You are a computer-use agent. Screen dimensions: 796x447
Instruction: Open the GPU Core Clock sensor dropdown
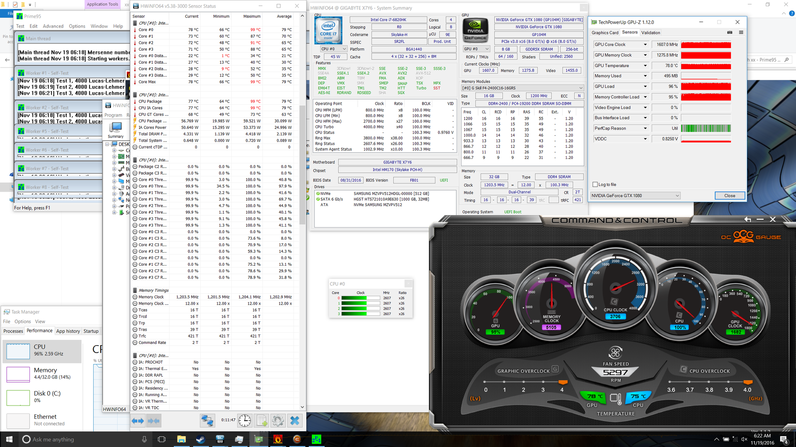coord(645,45)
